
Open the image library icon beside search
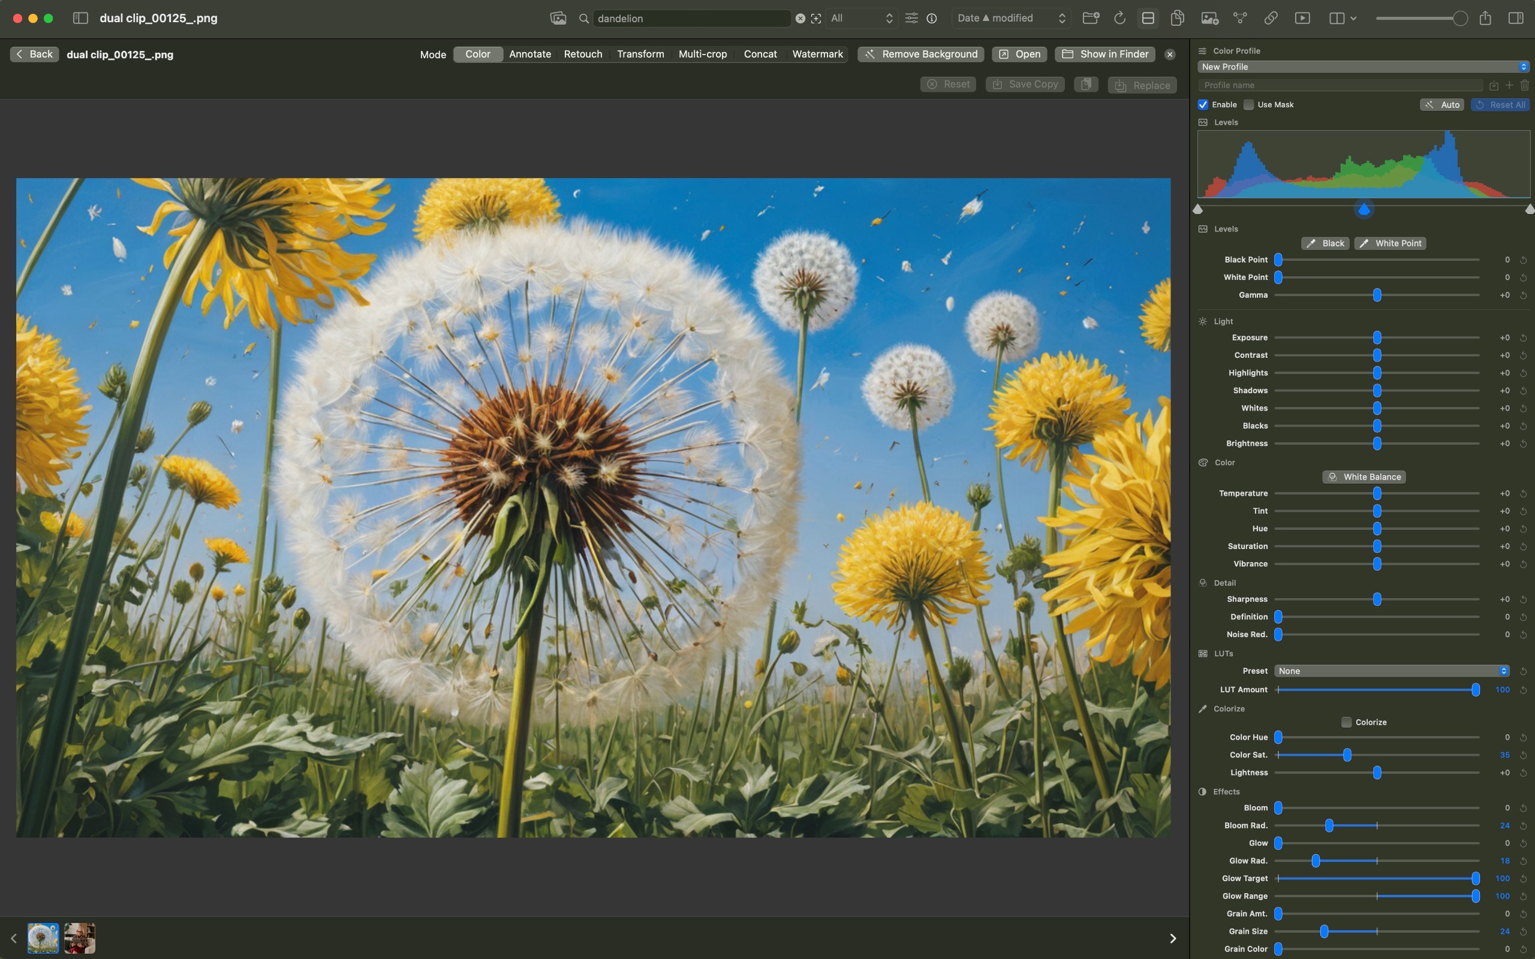click(x=558, y=19)
